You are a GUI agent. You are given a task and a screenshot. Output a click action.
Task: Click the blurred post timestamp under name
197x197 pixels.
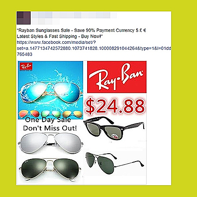point(46,21)
